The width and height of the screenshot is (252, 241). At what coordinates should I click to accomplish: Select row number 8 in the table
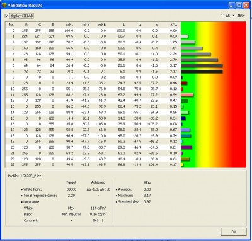pyautogui.click(x=93, y=77)
